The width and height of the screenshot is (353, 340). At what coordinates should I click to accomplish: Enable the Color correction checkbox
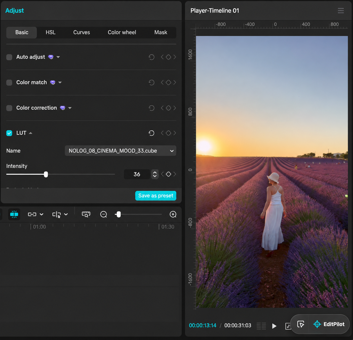9,108
